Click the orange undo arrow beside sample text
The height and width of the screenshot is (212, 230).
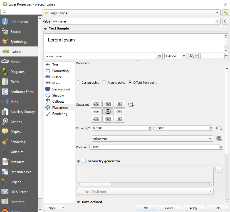159,56
